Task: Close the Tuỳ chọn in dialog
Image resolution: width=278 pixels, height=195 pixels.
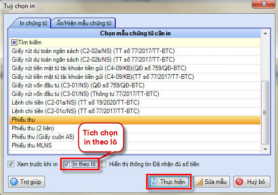Action: [263, 4]
